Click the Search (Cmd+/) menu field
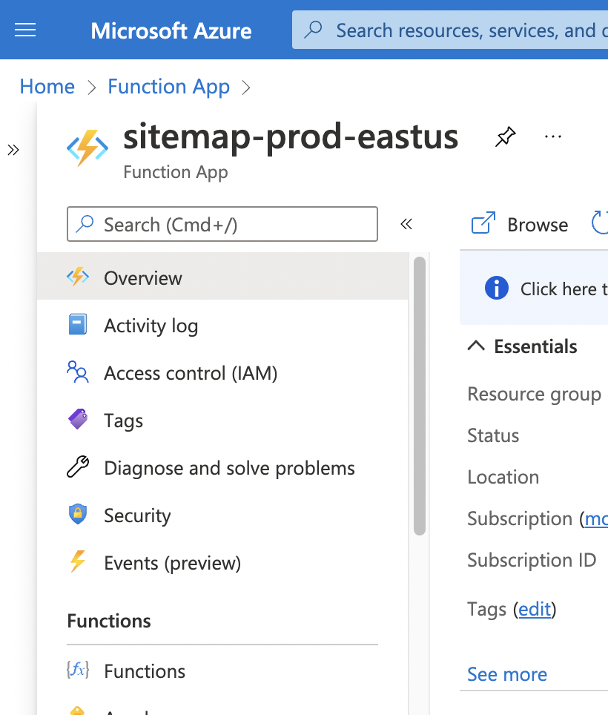608x715 pixels. 222,224
